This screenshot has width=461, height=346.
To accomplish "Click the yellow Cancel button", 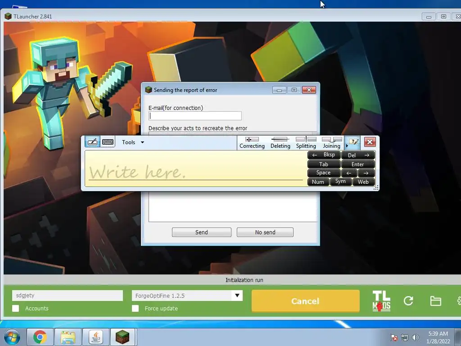I will (306, 300).
